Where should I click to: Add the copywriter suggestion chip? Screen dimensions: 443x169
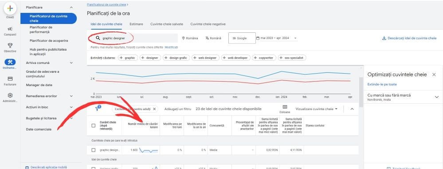point(264,58)
